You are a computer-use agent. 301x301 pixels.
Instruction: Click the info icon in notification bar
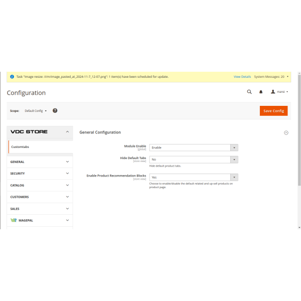coord(12,77)
